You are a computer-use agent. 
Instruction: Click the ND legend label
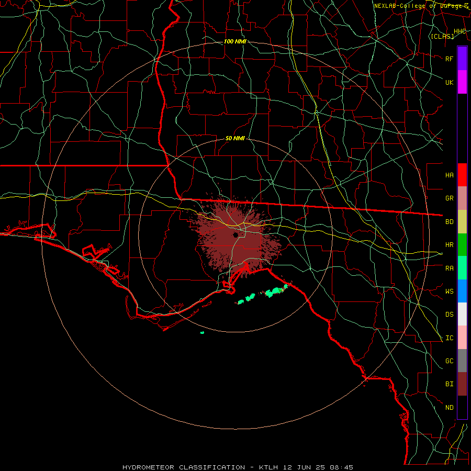tap(450, 408)
